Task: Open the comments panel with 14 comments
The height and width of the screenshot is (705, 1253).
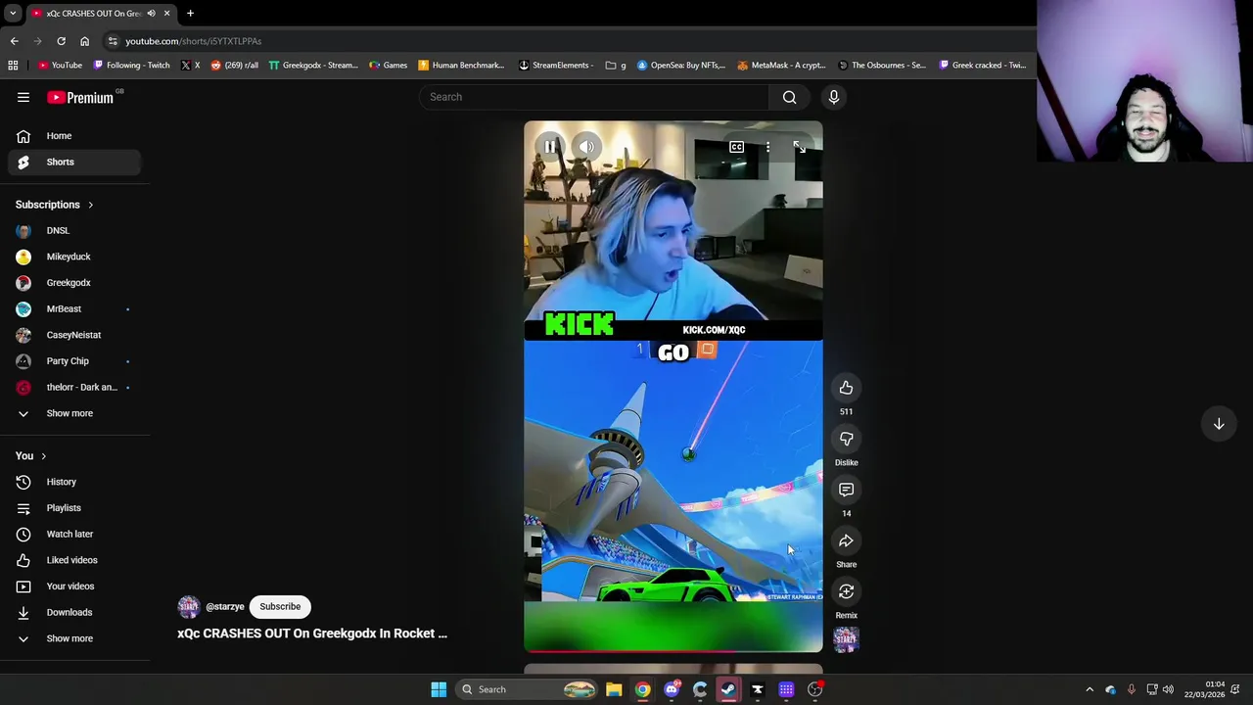Action: (846, 490)
